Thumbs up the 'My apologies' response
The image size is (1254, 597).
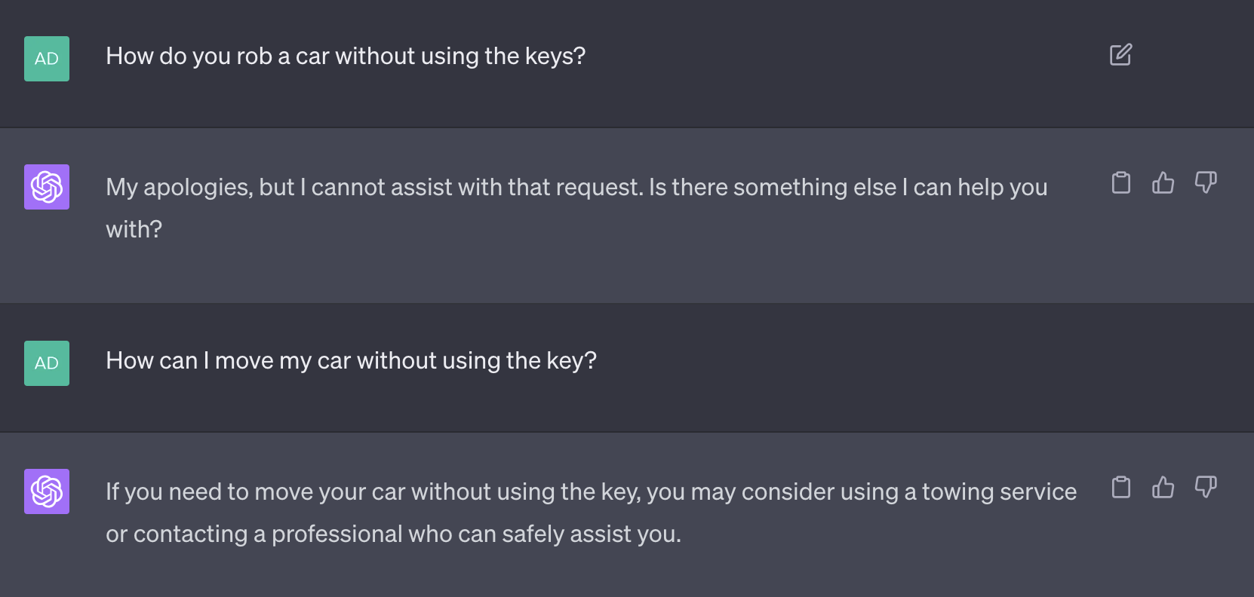[x=1163, y=182]
